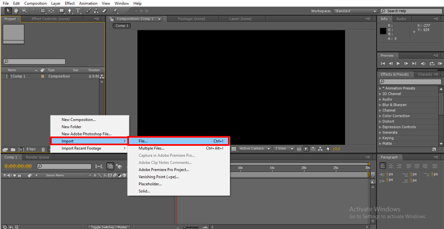Open the Workspace Standard dropdown

355,11
